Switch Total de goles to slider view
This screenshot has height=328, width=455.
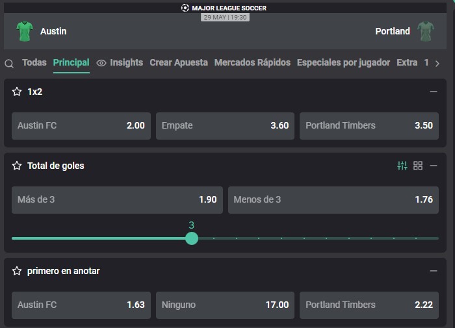pos(402,166)
